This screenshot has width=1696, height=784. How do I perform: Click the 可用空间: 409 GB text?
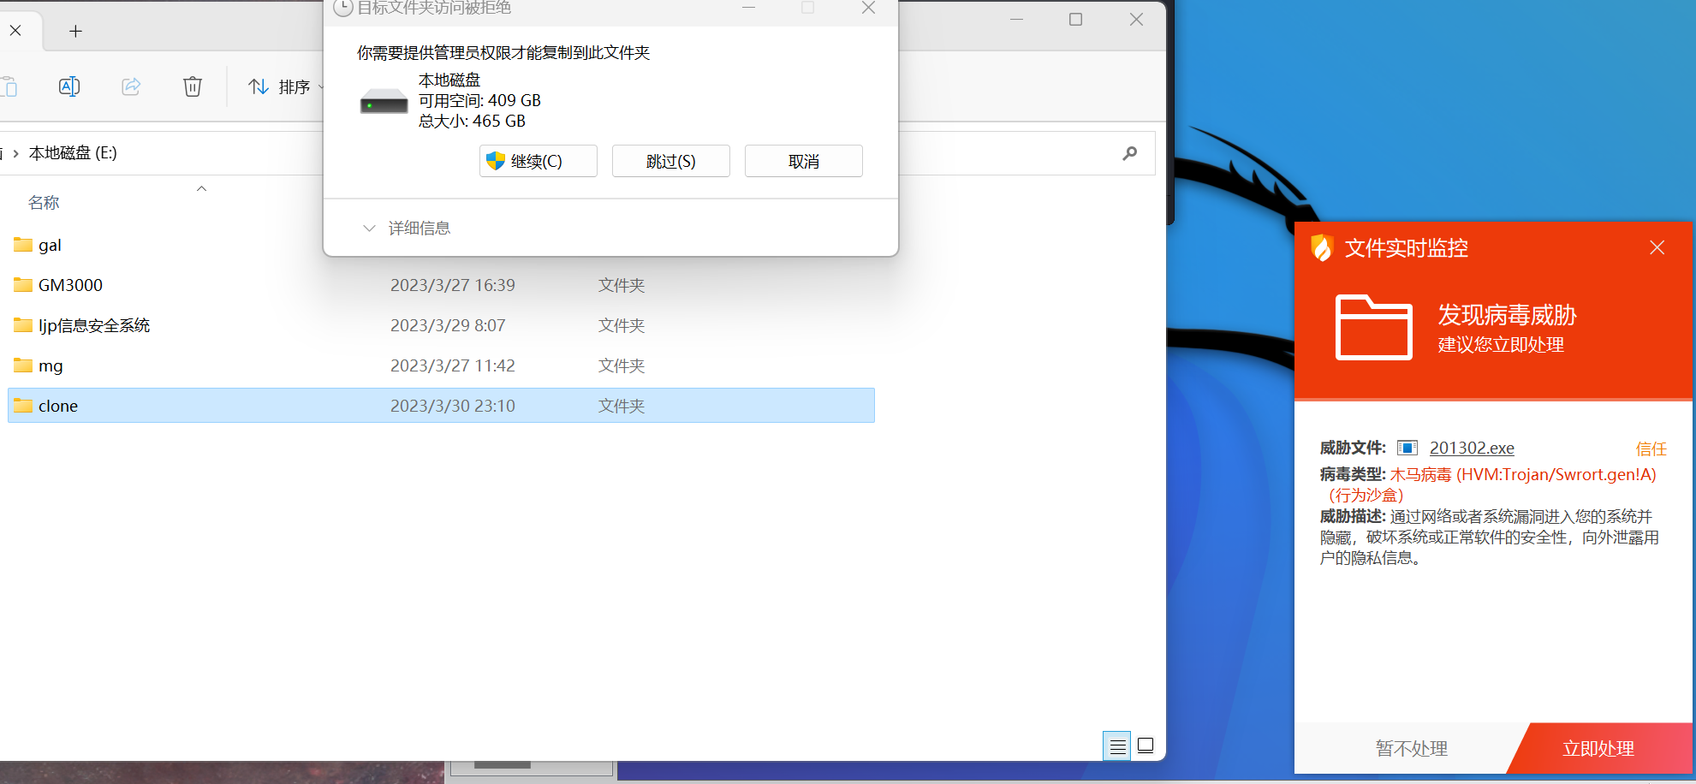click(x=479, y=101)
